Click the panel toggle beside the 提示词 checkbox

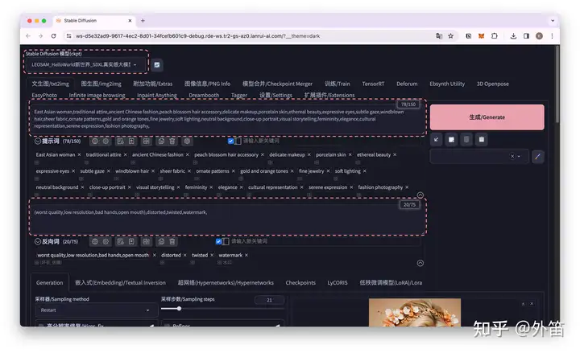238,141
